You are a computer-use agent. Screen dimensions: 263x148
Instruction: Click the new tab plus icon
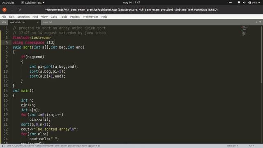click(x=256, y=22)
